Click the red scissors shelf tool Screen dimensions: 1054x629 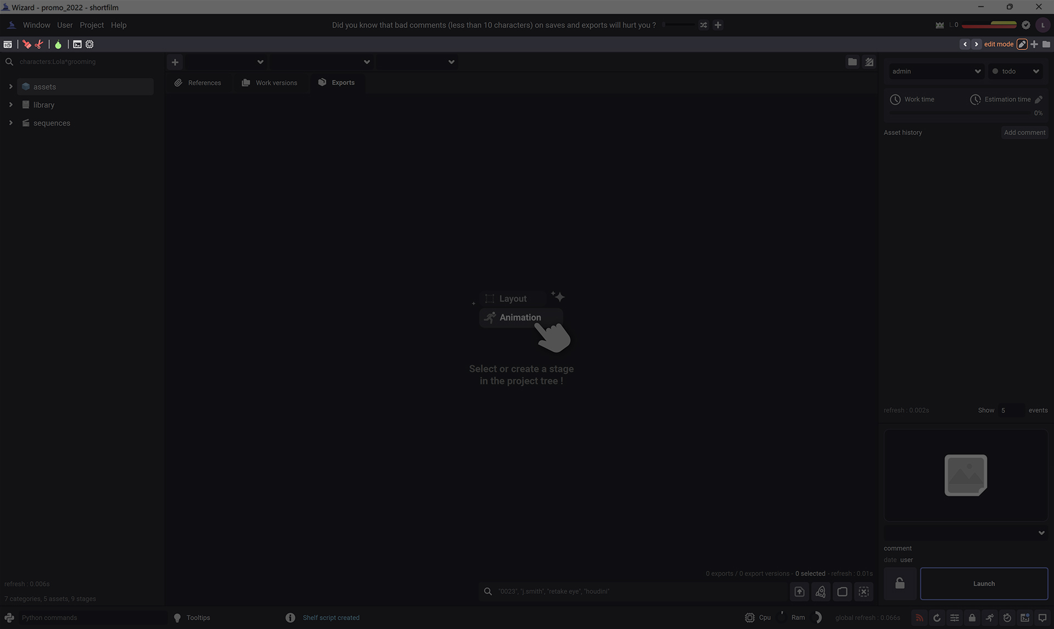point(39,44)
